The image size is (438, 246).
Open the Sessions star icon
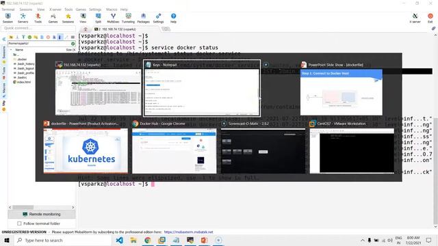[68, 18]
